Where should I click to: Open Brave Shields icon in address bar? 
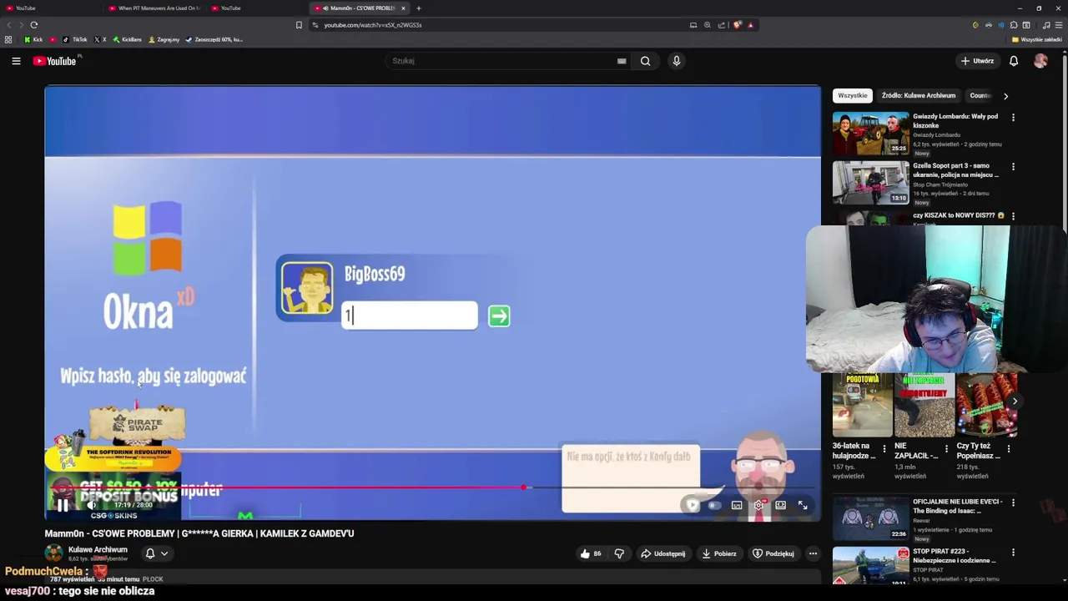pos(738,25)
